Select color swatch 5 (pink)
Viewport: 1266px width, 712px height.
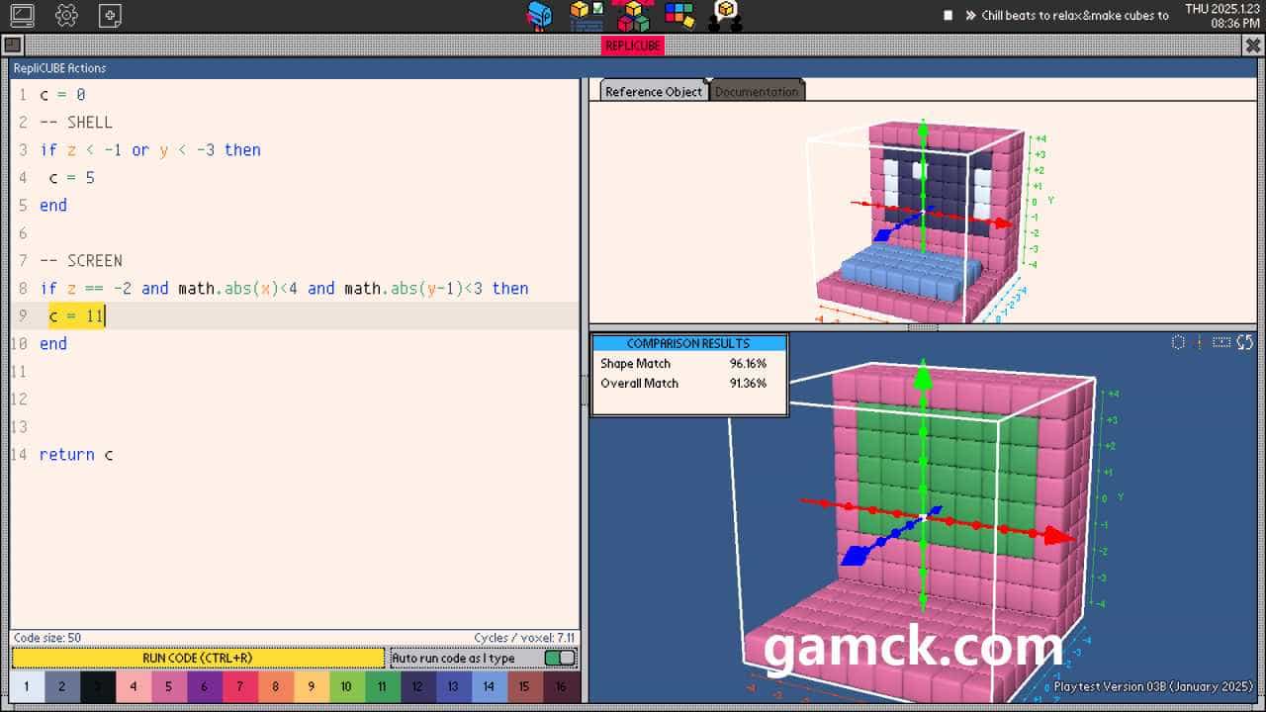tap(169, 686)
